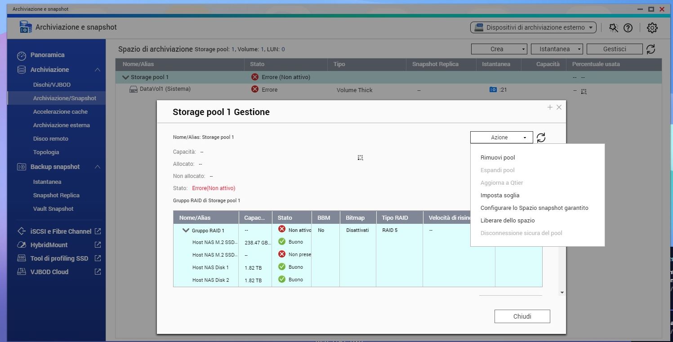This screenshot has height=342, width=673.
Task: Open the Crea dropdown
Action: 499,49
